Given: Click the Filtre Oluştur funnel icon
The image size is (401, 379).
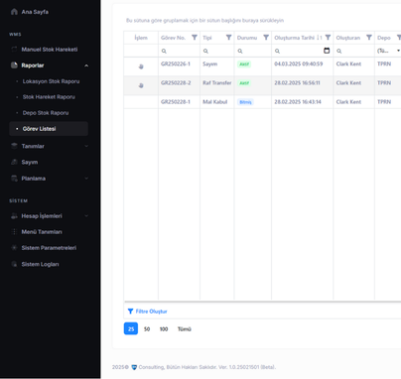Looking at the screenshot, I should pos(130,312).
